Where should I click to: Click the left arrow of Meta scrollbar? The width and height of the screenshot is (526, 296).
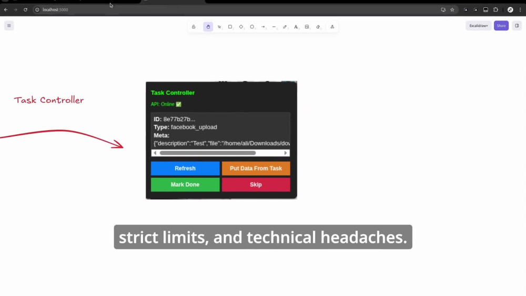155,153
